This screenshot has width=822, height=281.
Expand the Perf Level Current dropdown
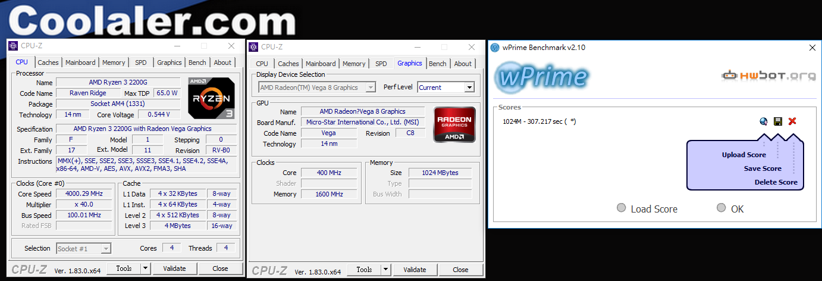(x=469, y=88)
